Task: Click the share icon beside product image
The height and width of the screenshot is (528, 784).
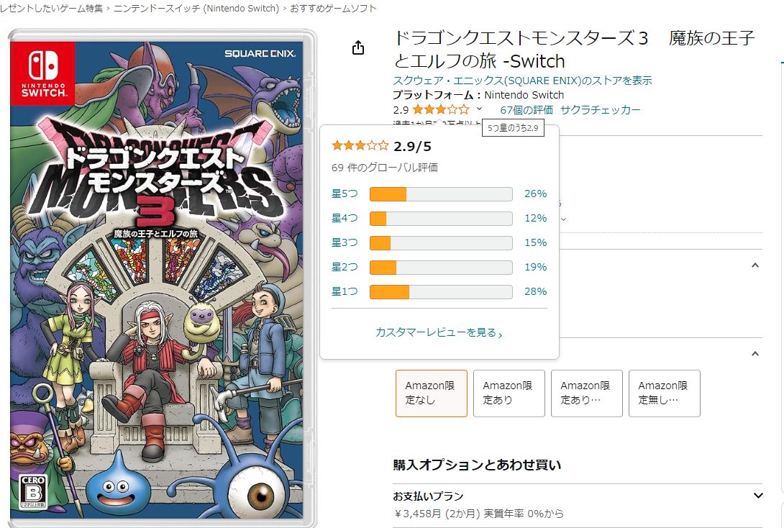Action: [358, 47]
